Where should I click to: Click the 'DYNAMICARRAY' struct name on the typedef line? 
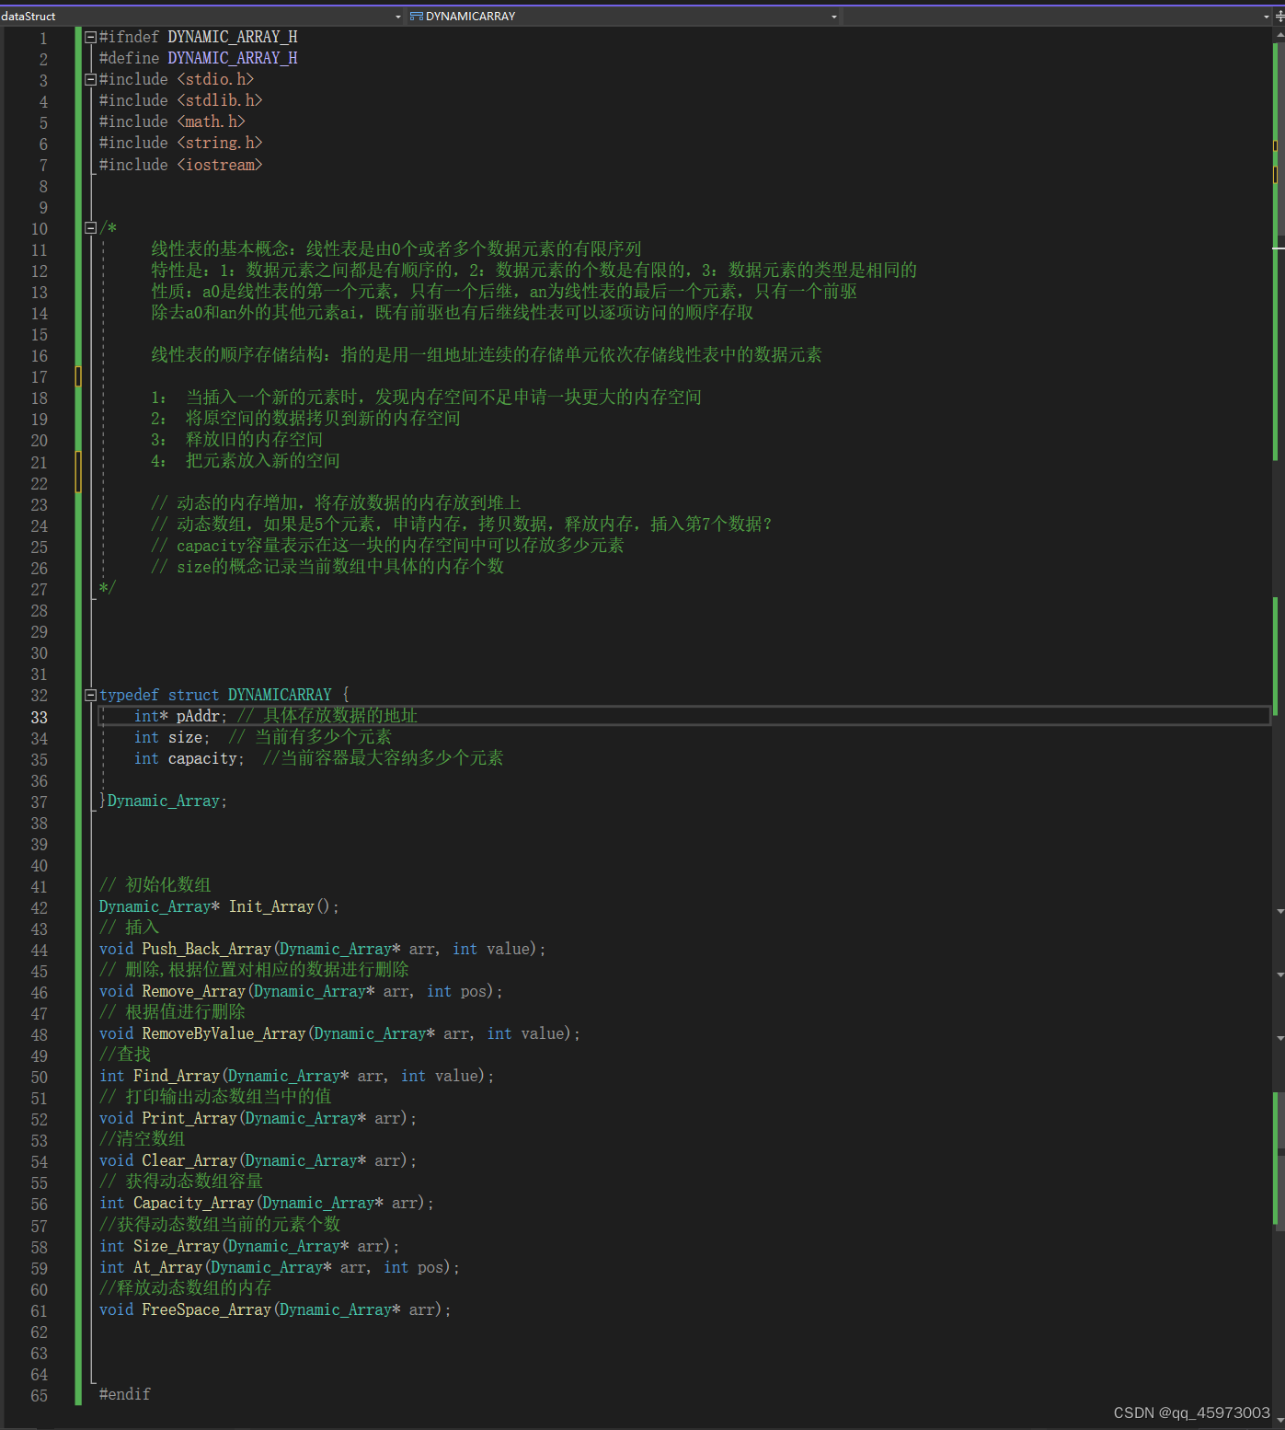click(280, 695)
